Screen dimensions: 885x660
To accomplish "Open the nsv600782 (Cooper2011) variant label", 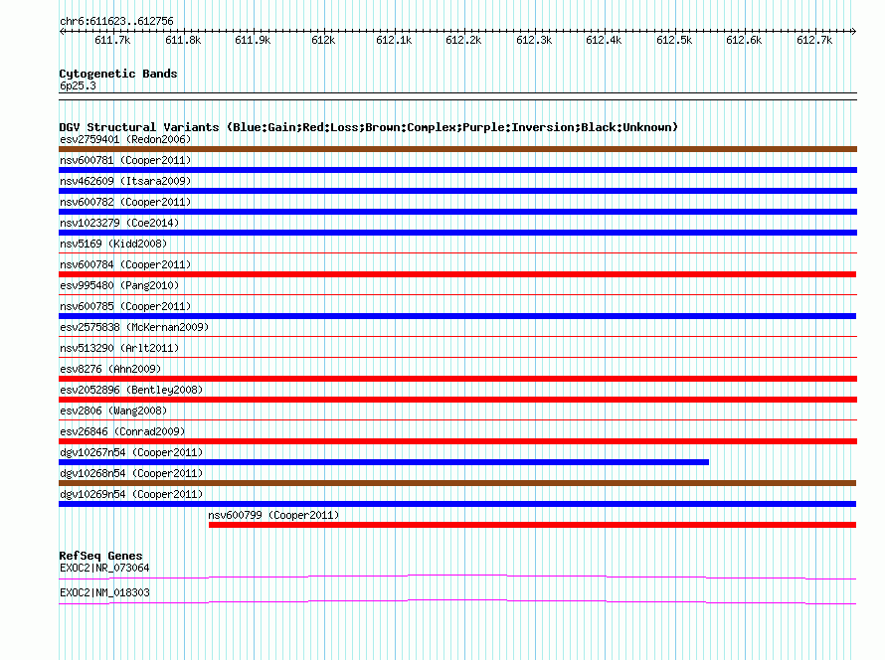I will [125, 202].
